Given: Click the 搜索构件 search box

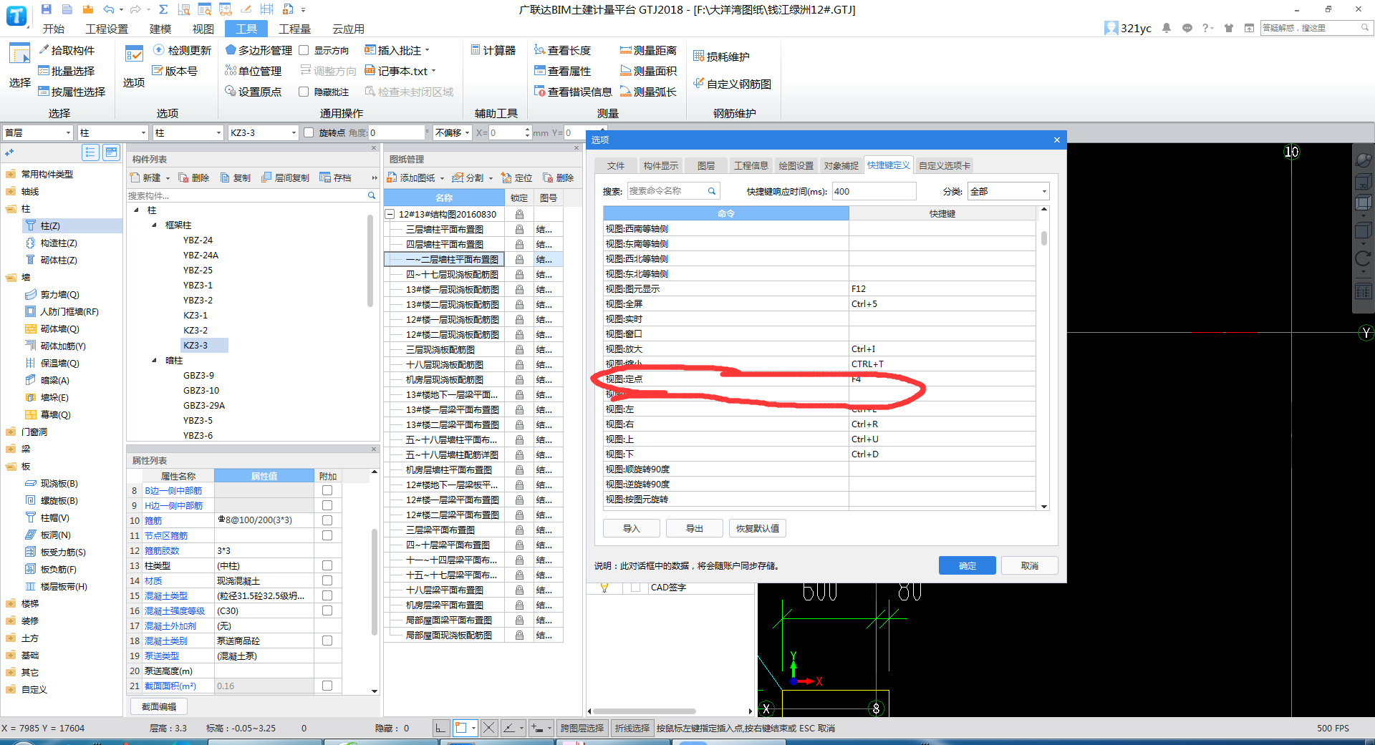Looking at the screenshot, I should pos(252,195).
